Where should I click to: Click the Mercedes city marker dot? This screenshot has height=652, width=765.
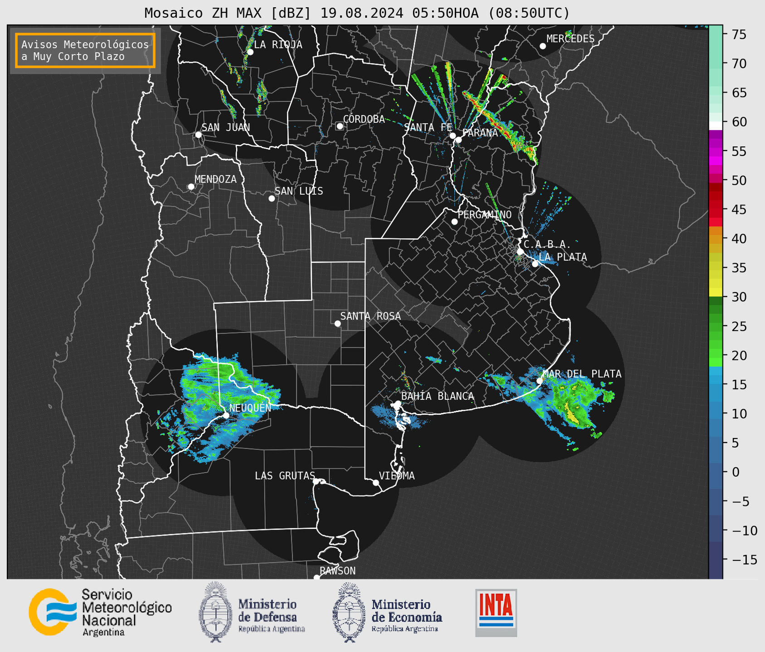click(x=543, y=46)
